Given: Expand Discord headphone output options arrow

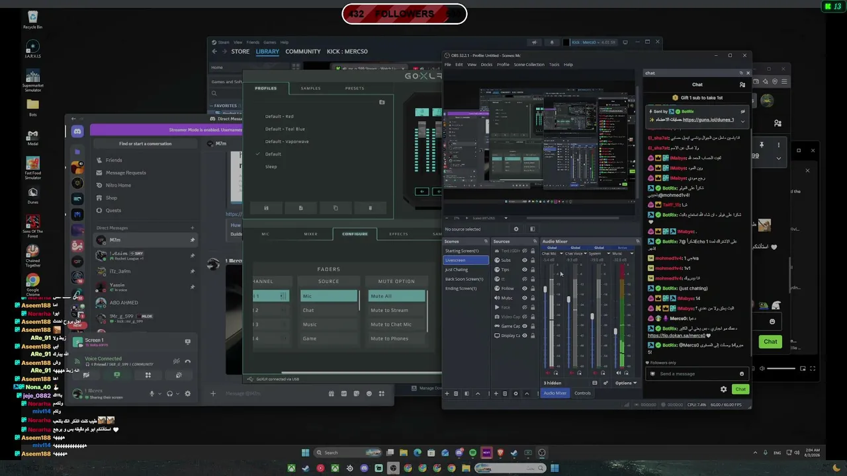Looking at the screenshot, I should [x=178, y=394].
